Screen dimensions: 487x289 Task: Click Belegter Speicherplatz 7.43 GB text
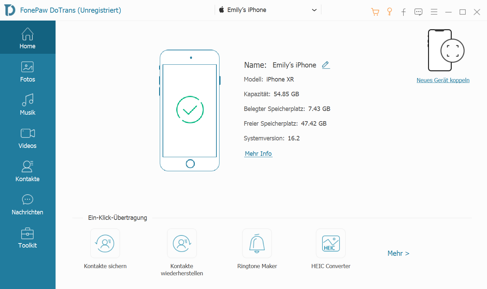tap(287, 109)
